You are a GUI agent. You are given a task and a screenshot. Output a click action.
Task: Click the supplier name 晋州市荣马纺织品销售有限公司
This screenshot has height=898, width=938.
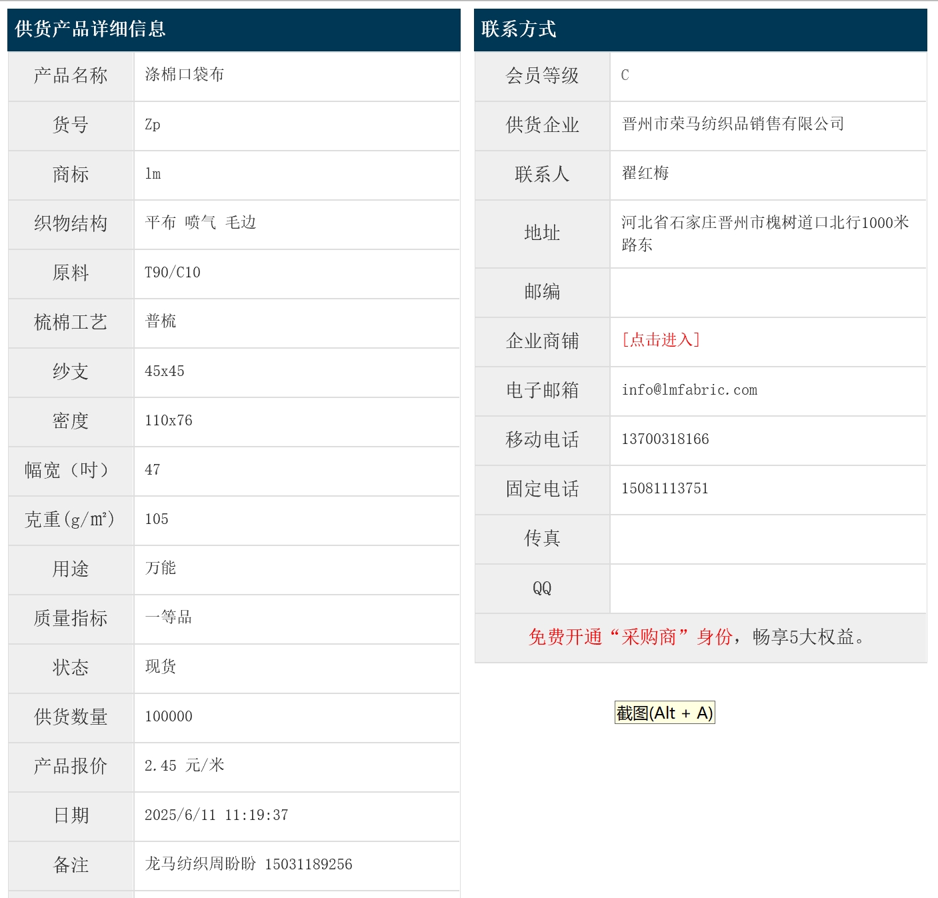733,124
